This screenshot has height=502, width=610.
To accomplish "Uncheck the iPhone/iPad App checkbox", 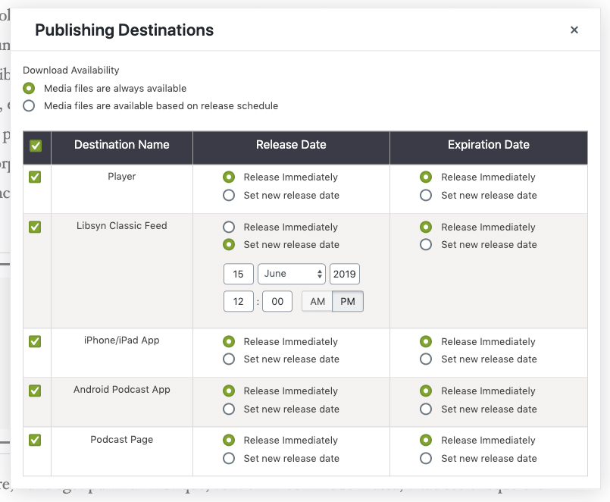I will point(35,341).
